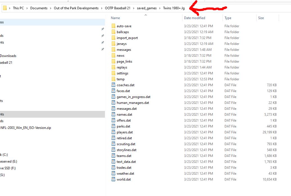Select the (G:) drive in sidebar
Image resolution: width=291 pixels, height=196 pixels.
(x=3, y=175)
